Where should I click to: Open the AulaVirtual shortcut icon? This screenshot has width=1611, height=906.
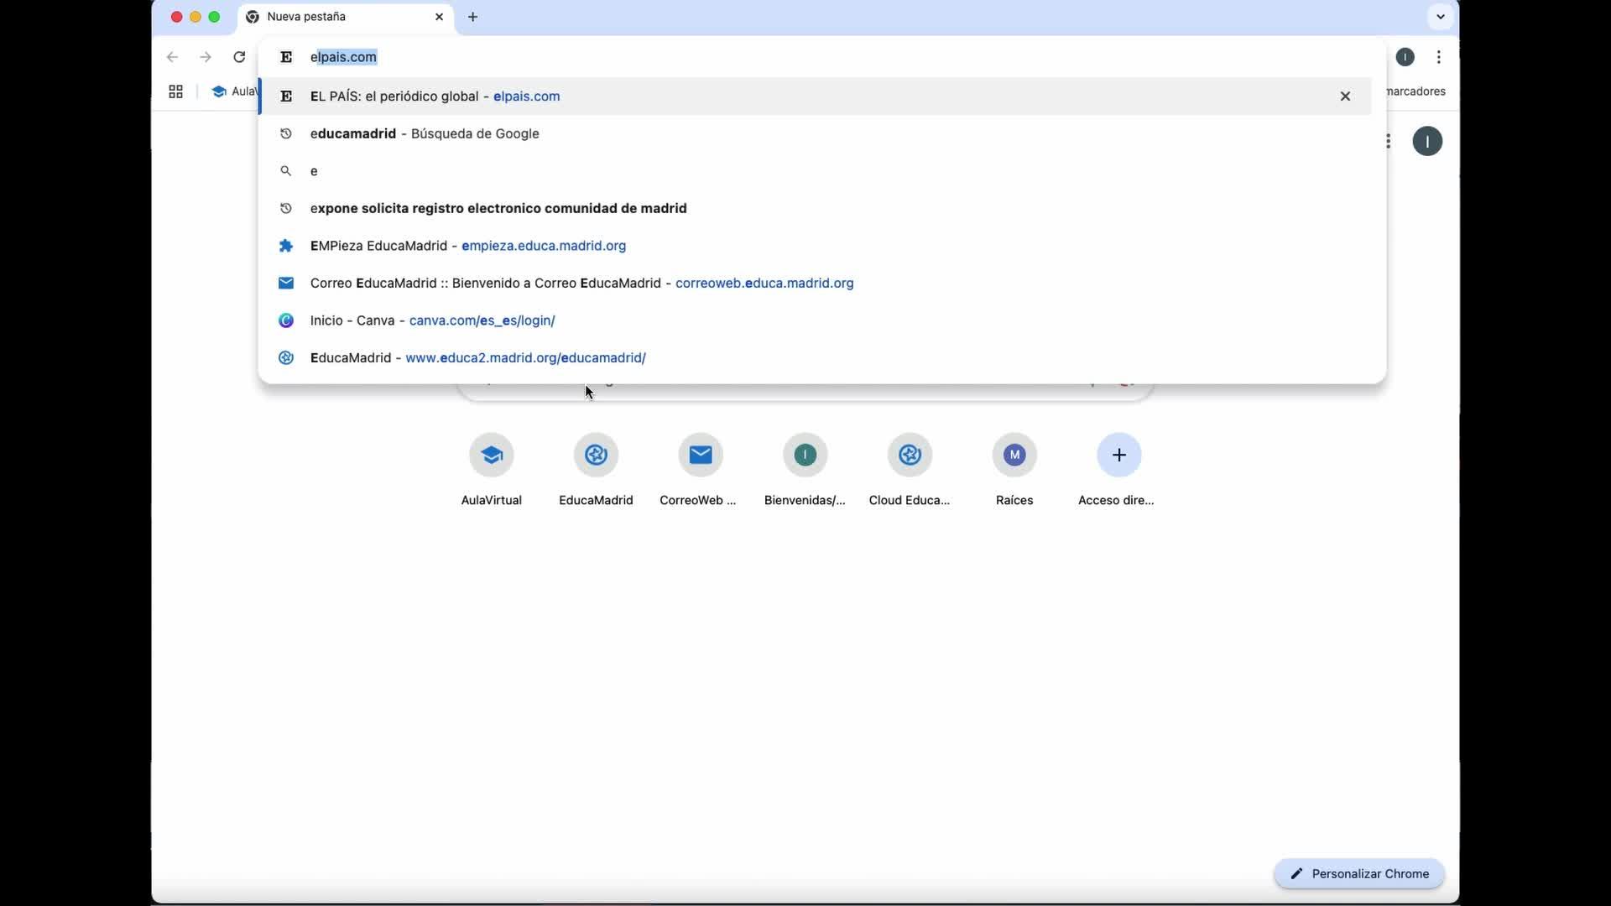[492, 455]
